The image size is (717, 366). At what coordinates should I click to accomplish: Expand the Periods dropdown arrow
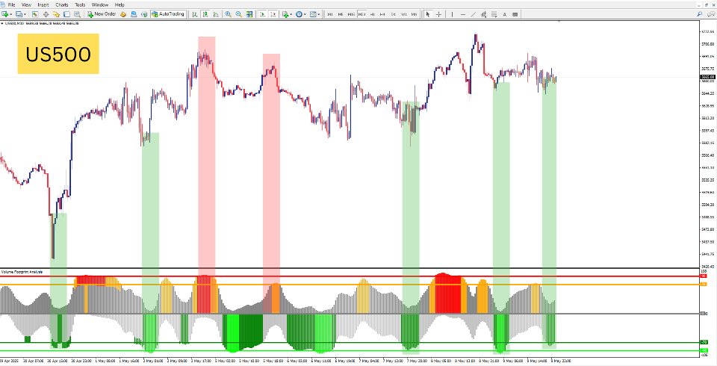305,14
